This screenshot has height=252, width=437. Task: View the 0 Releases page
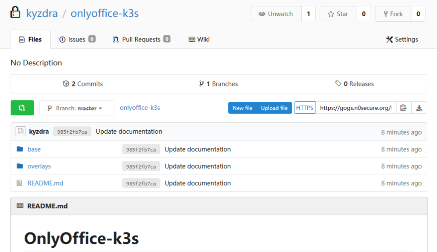(x=355, y=84)
